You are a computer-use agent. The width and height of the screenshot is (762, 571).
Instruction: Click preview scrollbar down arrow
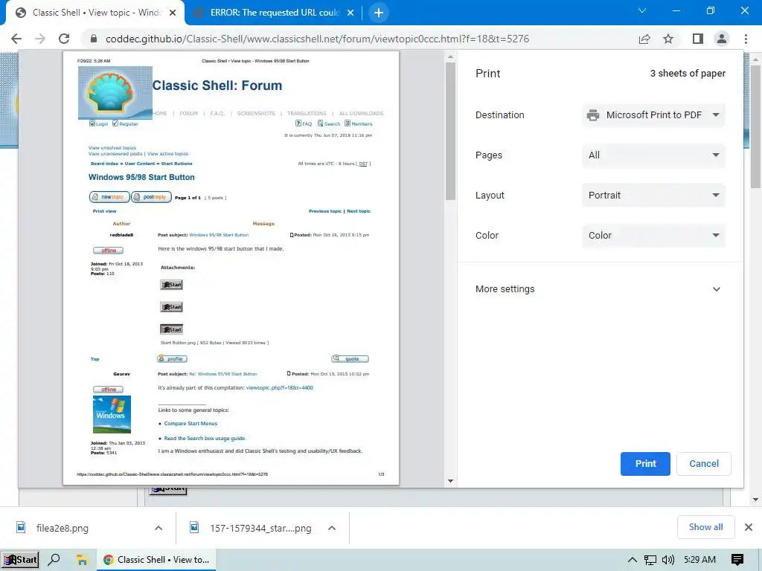pyautogui.click(x=450, y=481)
